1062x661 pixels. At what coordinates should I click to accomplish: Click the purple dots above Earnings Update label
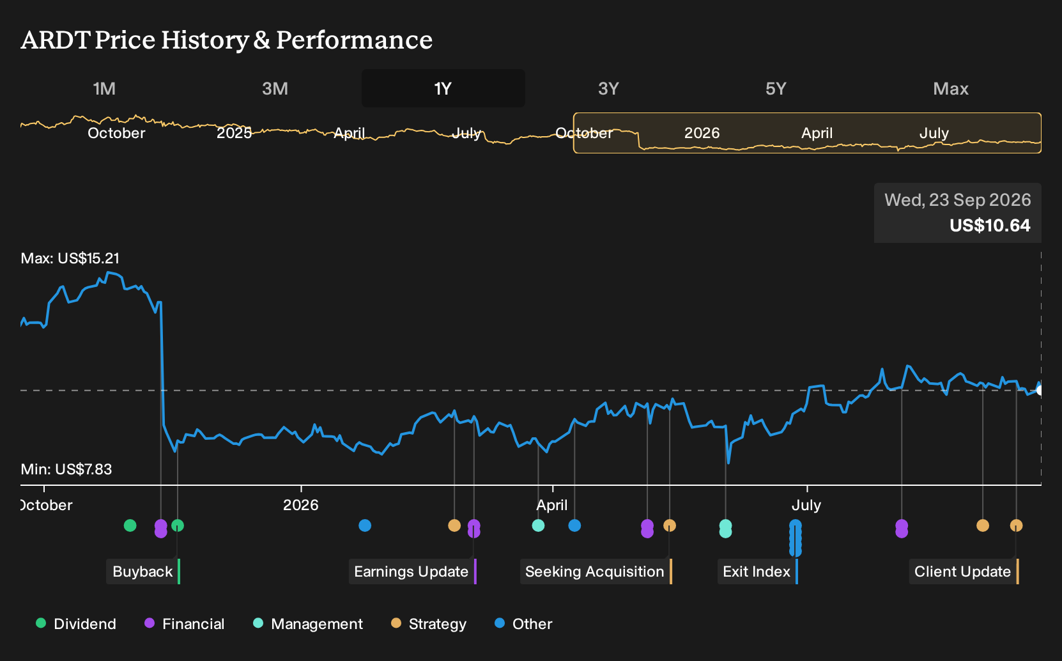pyautogui.click(x=473, y=529)
